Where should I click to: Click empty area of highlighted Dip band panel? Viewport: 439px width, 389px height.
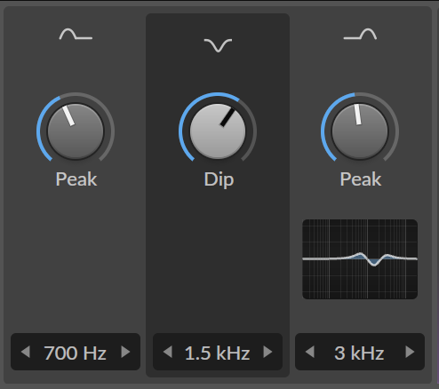point(218,260)
